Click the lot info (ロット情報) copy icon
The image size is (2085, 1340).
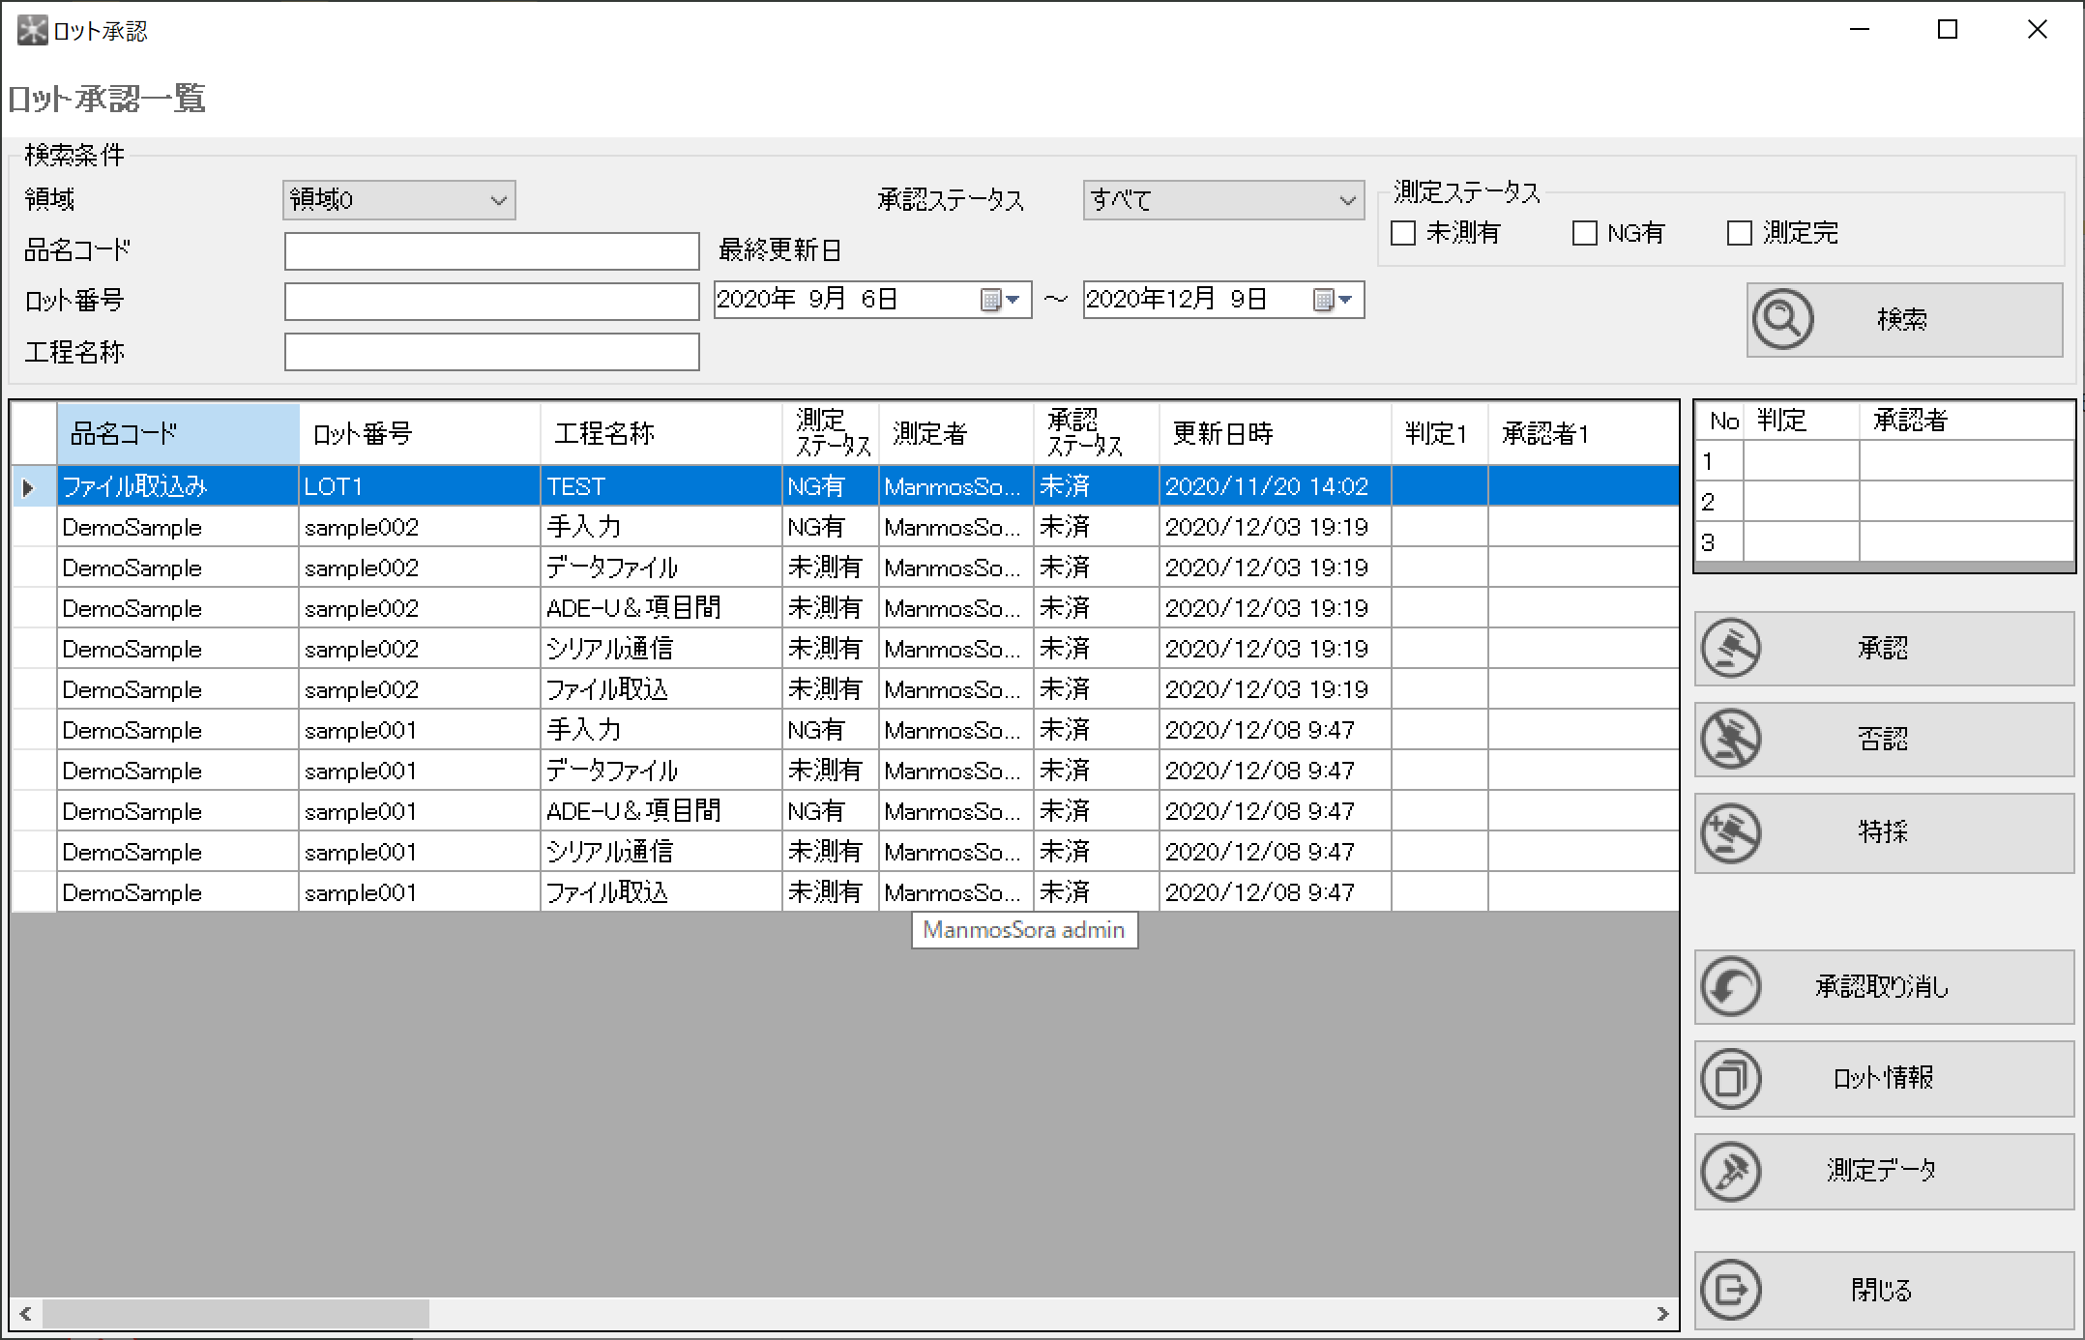click(1731, 1078)
